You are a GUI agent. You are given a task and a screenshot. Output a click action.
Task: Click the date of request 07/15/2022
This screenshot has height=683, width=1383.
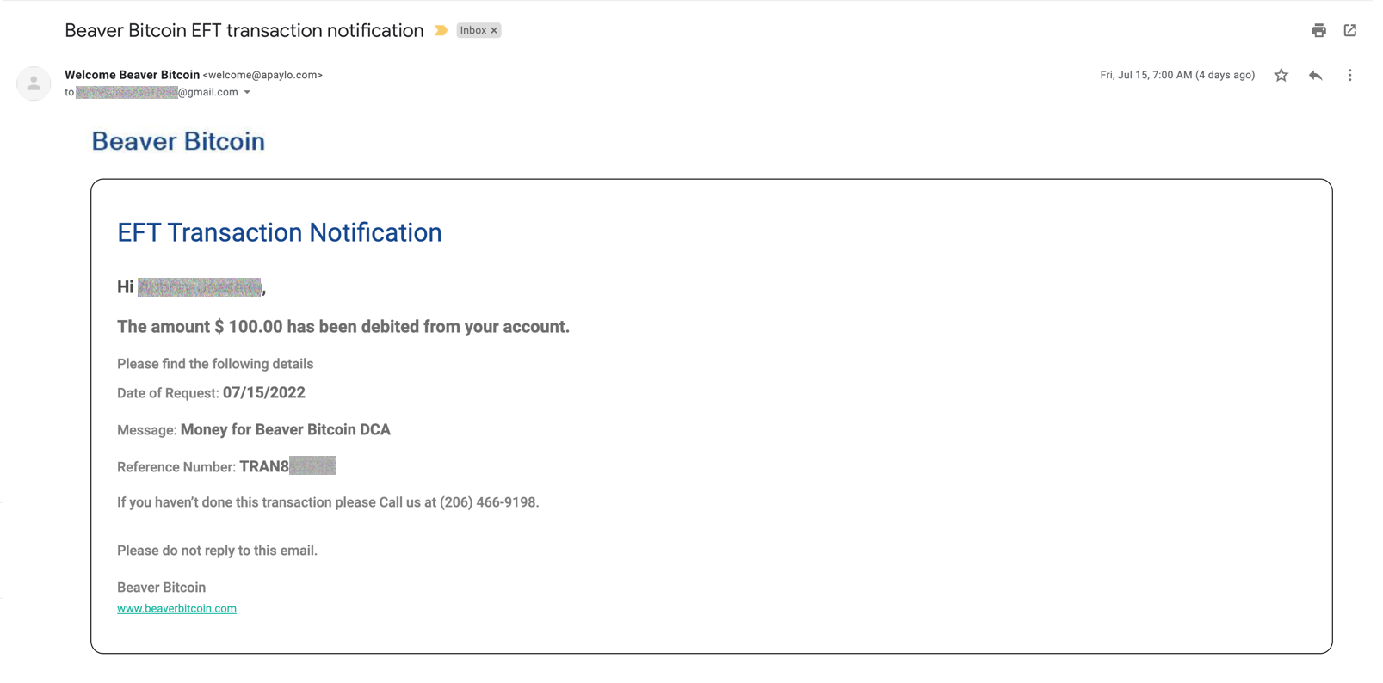(263, 393)
